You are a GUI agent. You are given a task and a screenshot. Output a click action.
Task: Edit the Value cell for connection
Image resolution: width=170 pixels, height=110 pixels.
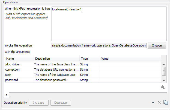[x=130, y=70]
